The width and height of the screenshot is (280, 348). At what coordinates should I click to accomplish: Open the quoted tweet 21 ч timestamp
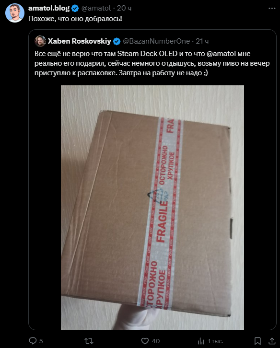point(202,41)
